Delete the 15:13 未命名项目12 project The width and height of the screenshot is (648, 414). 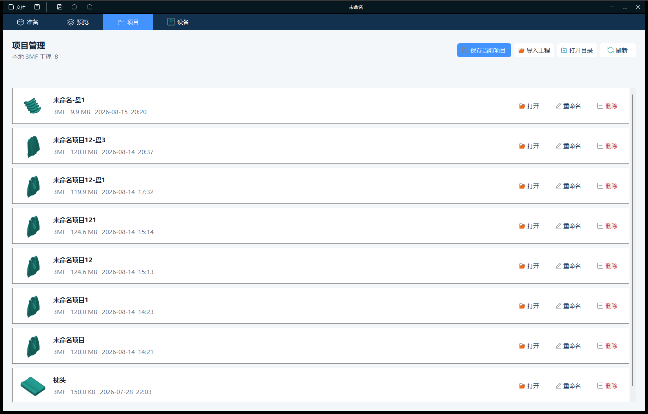tap(608, 266)
